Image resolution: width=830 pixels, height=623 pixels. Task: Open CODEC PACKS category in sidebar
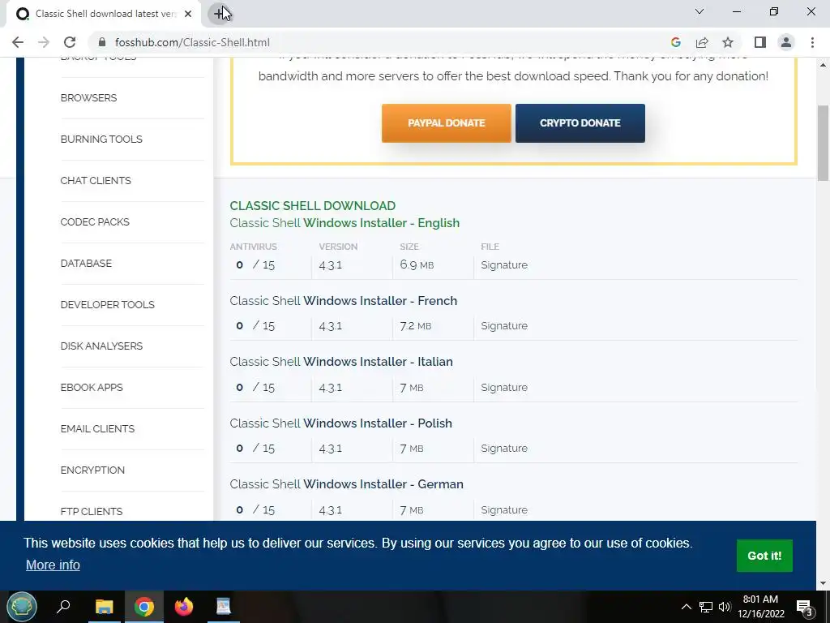click(95, 222)
